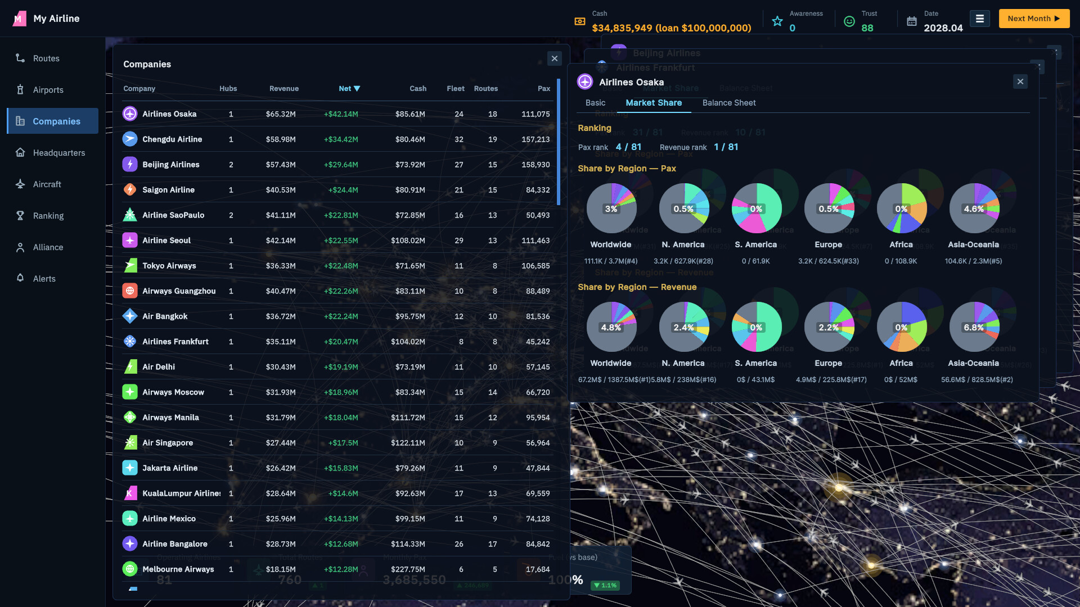The height and width of the screenshot is (607, 1080).
Task: Click the Airline Mexico logo
Action: 130,518
